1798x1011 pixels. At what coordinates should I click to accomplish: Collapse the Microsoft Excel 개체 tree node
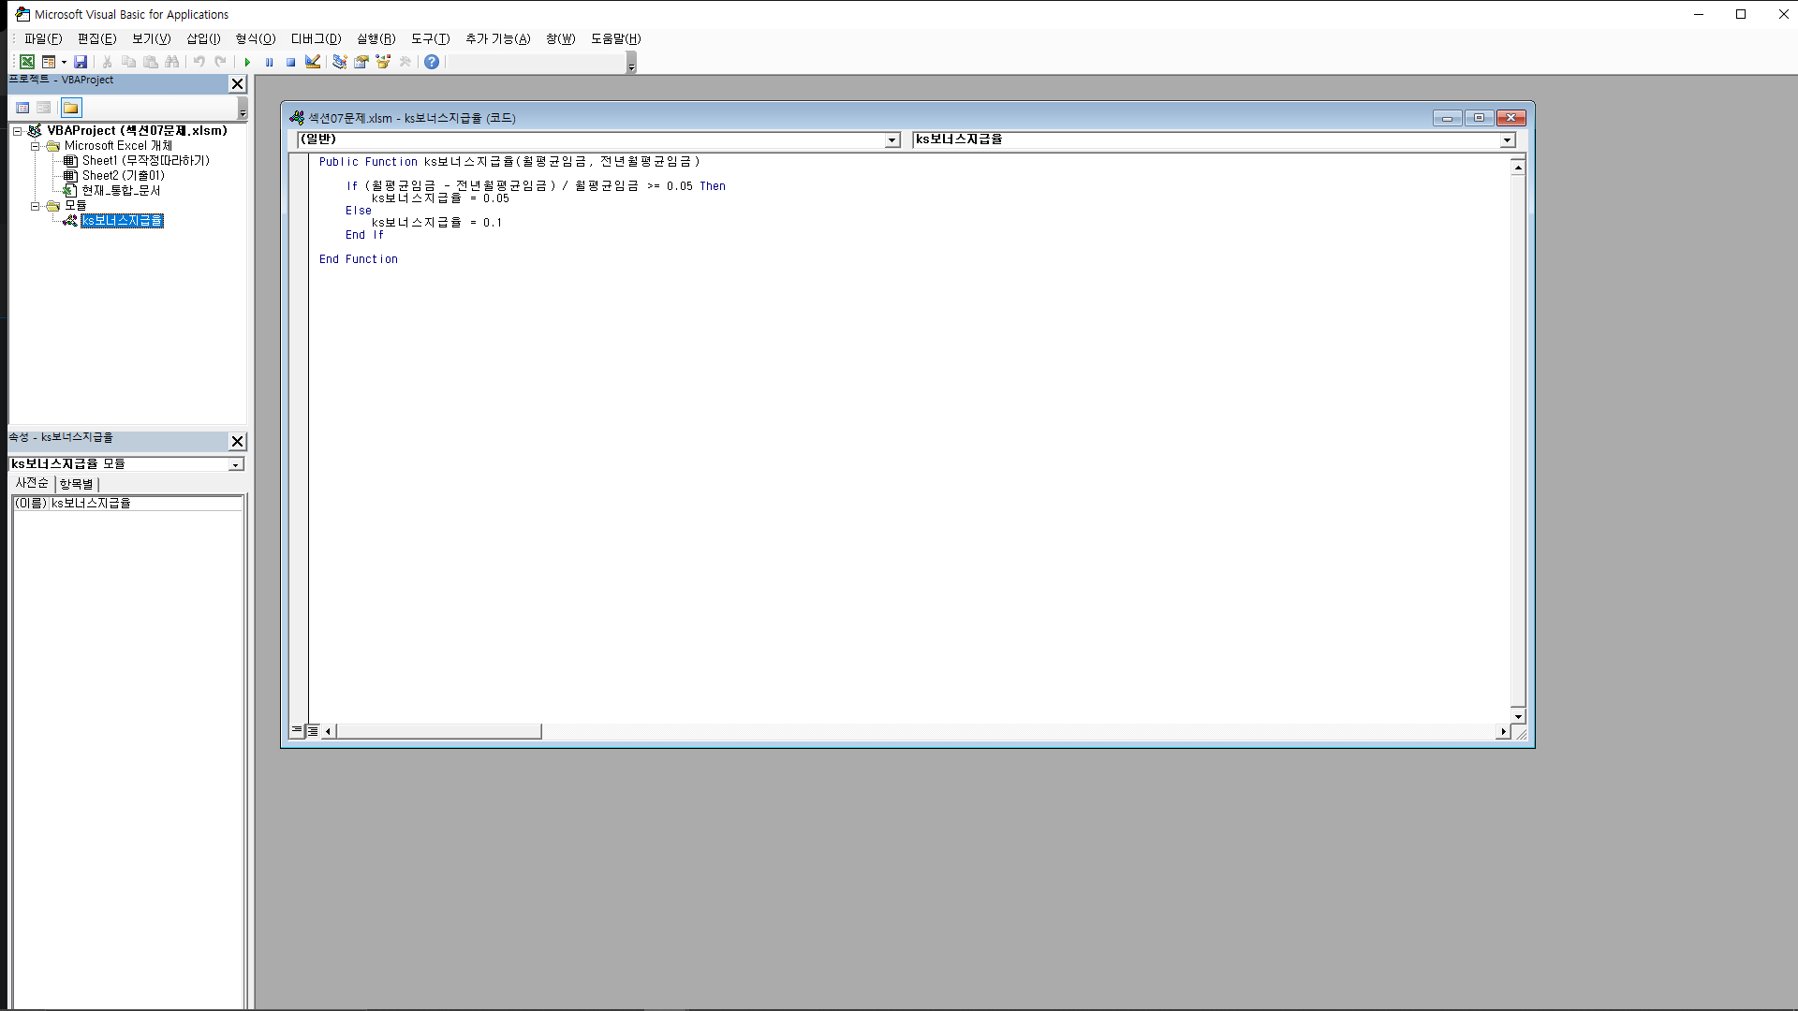click(x=35, y=146)
